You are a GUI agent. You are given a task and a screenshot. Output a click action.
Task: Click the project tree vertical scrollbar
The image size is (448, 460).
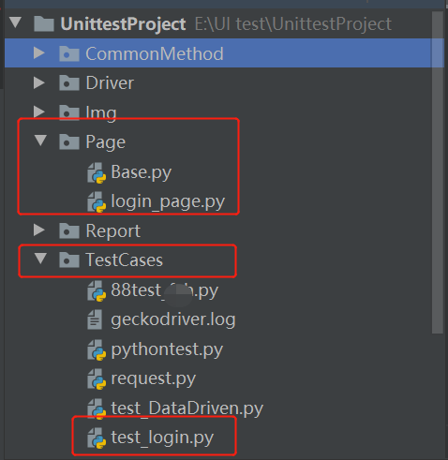438,172
